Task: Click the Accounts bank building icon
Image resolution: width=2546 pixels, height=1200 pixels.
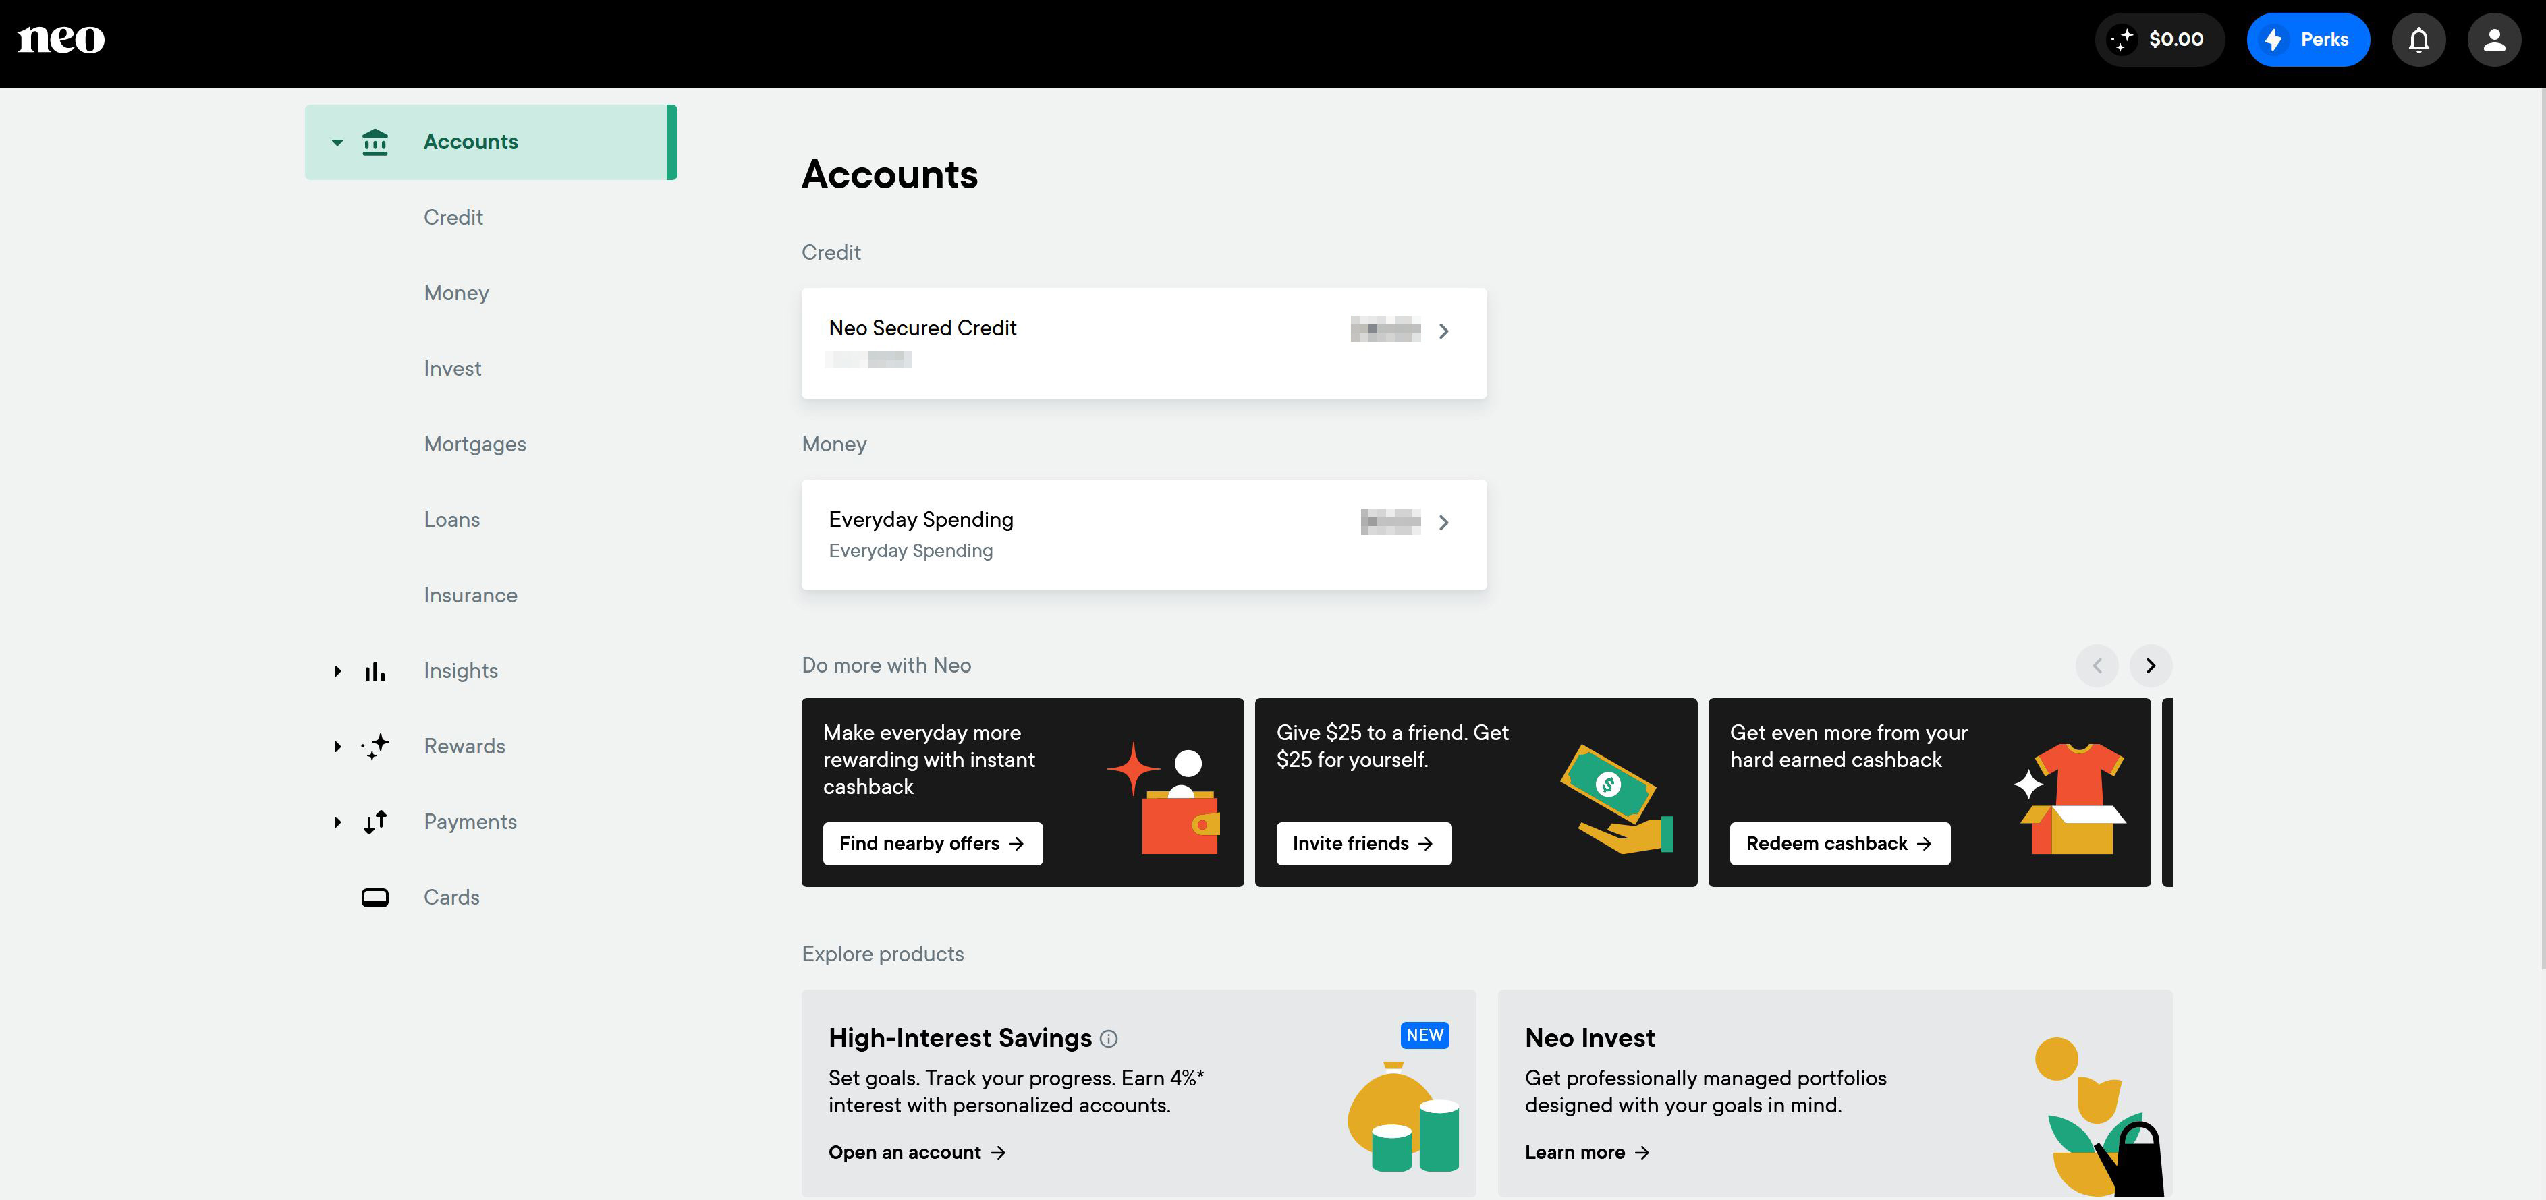Action: tap(375, 142)
